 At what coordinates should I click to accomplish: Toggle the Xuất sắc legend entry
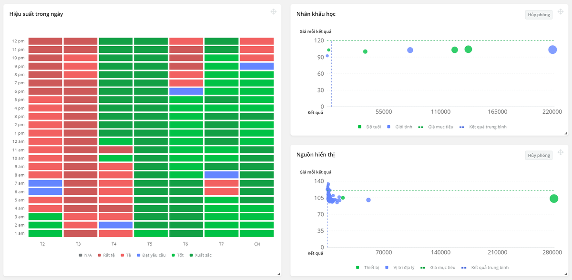(200, 255)
